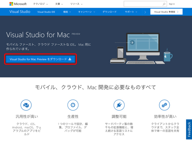Open the Feedback side tab
The height and width of the screenshot is (144, 192).
click(189, 129)
